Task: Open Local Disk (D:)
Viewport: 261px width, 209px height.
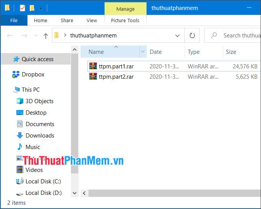Action: click(x=43, y=193)
